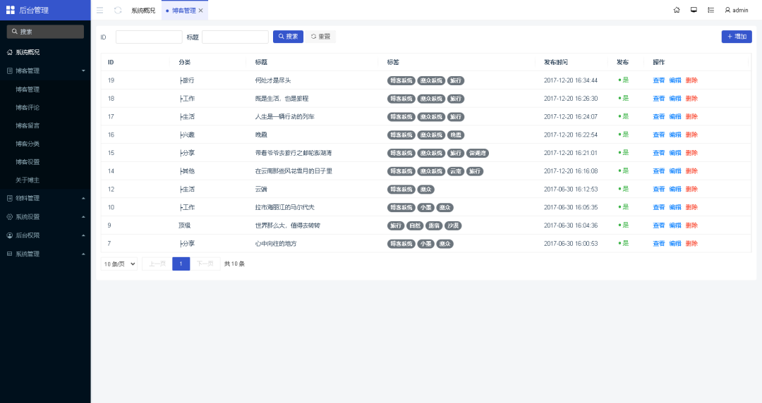762x403 pixels.
Task: Click 查看 for post ID 19
Action: 658,80
